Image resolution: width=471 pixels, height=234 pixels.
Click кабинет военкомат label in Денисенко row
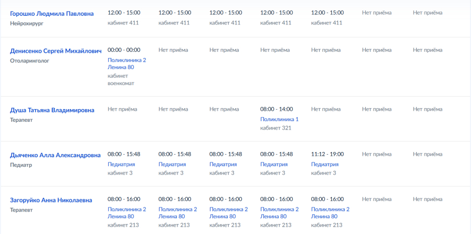121,79
